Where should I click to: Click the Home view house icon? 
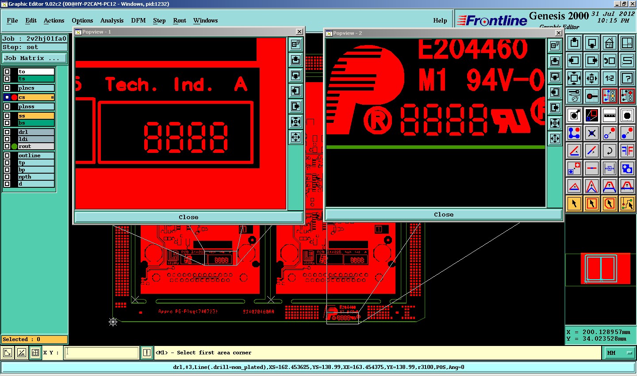(x=610, y=43)
